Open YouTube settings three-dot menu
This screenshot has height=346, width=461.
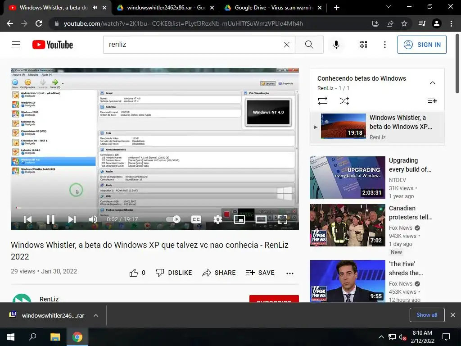(x=384, y=45)
